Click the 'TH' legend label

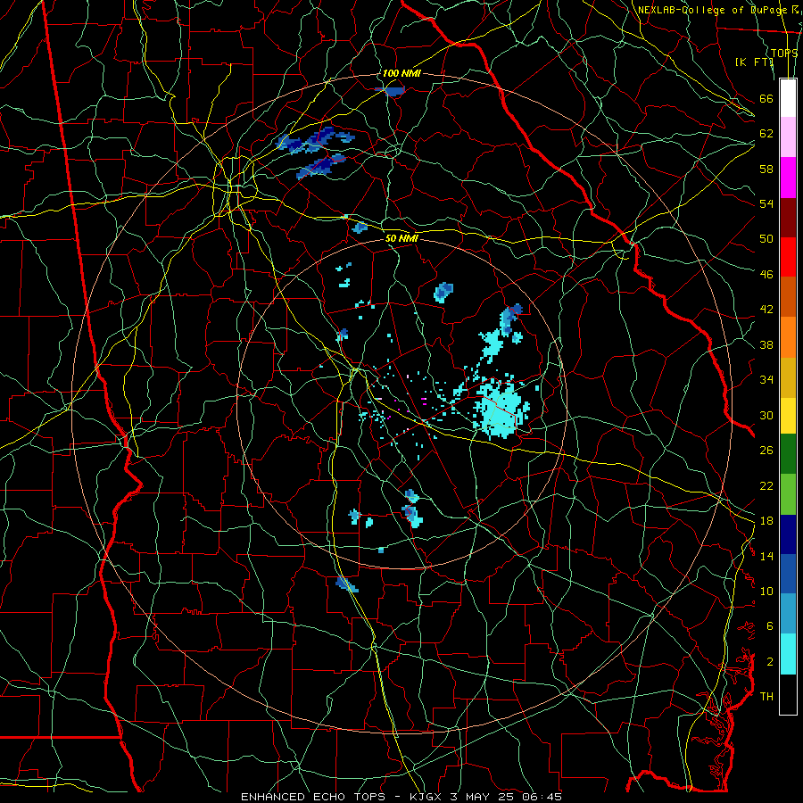click(766, 697)
